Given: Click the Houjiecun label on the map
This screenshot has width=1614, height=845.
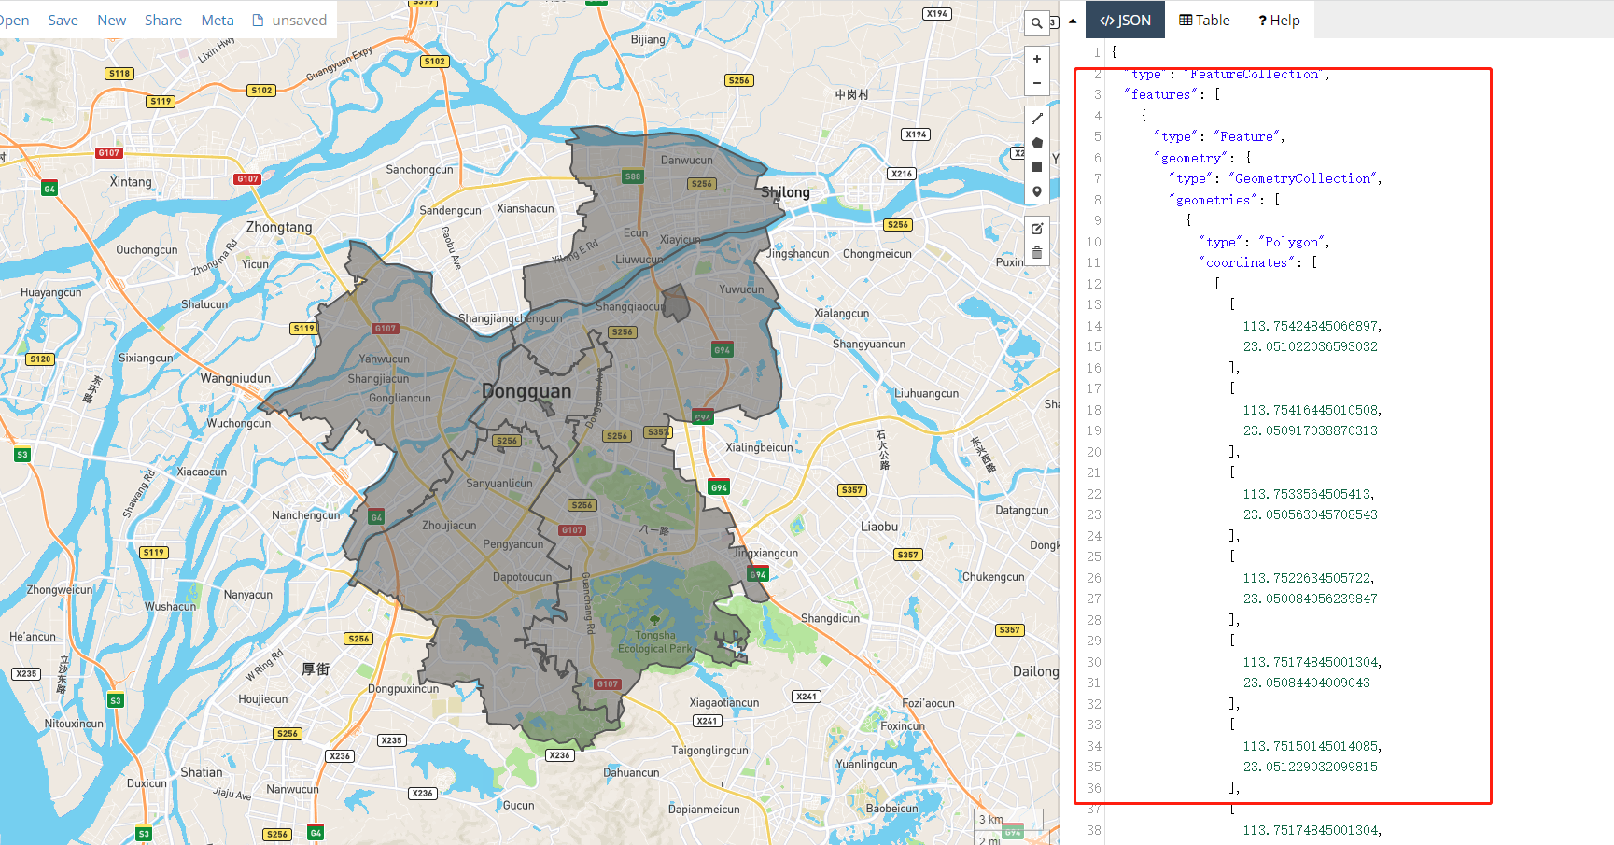Looking at the screenshot, I should pos(263,699).
